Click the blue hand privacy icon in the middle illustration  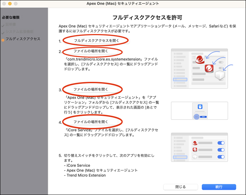coord(199,107)
